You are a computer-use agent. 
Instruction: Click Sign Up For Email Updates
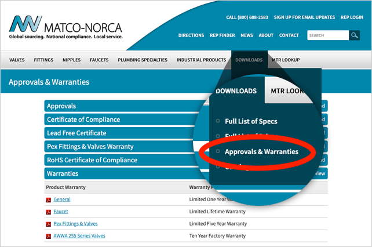tap(304, 17)
